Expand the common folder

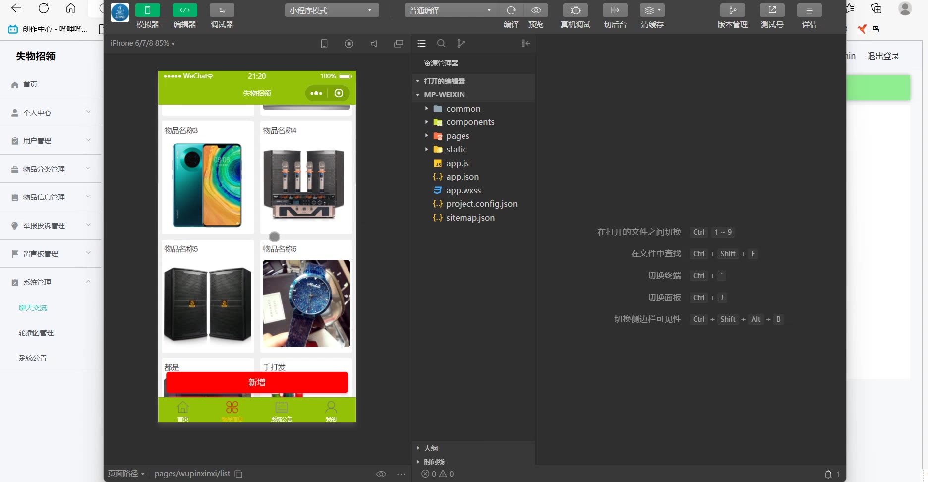[x=473, y=109]
